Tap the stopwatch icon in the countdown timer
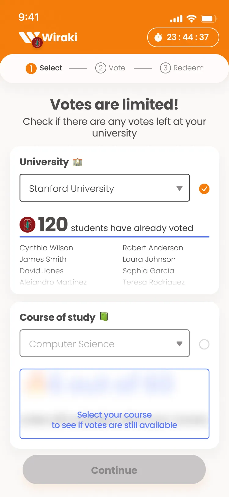229x497 pixels. coord(158,37)
